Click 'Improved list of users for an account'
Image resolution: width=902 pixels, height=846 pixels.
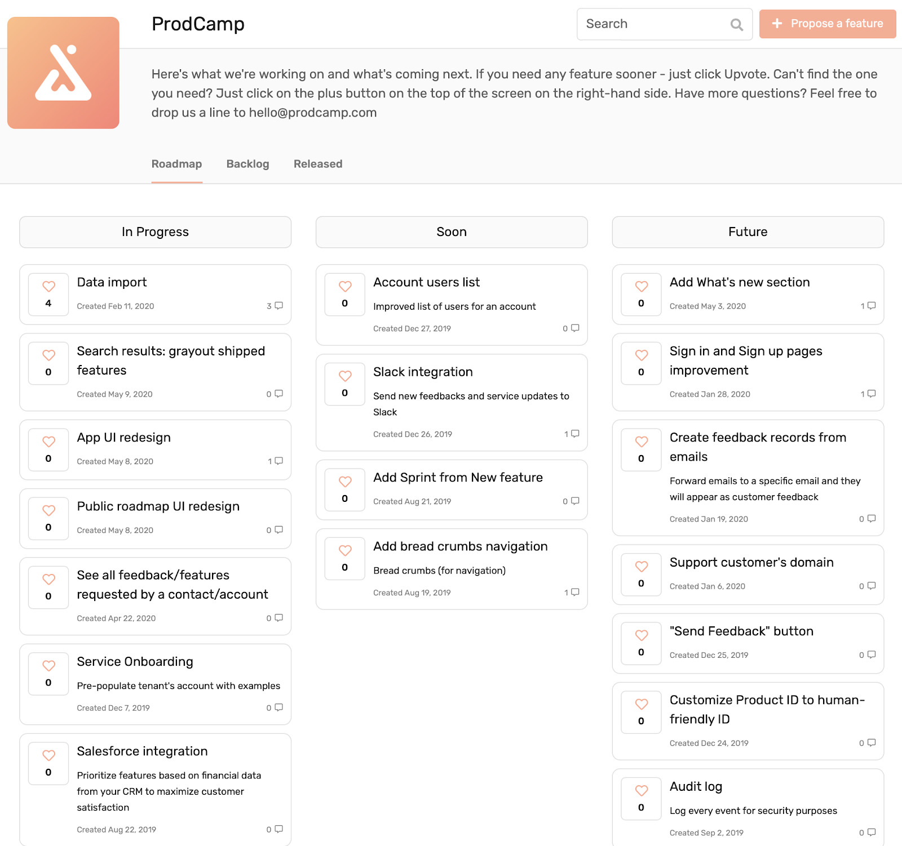454,306
